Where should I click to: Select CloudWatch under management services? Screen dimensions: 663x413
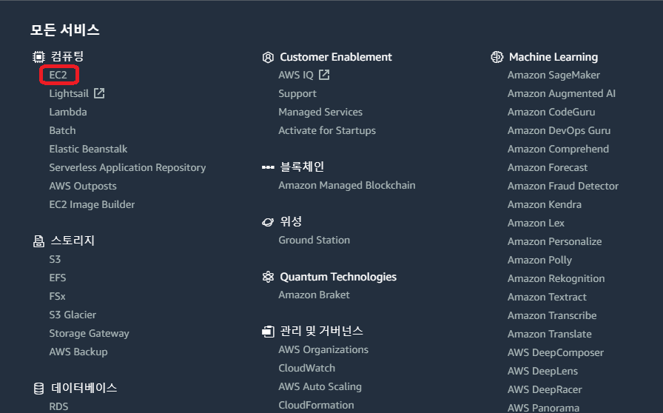pyautogui.click(x=306, y=368)
